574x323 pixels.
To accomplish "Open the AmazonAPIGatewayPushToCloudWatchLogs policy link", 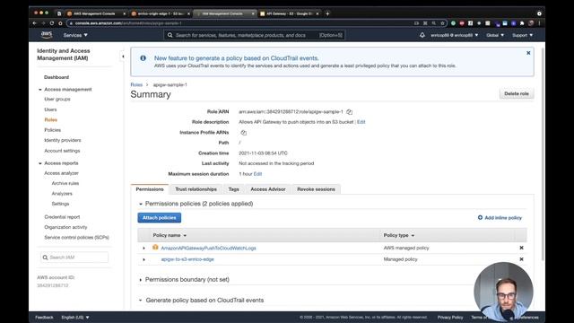I will [x=208, y=248].
